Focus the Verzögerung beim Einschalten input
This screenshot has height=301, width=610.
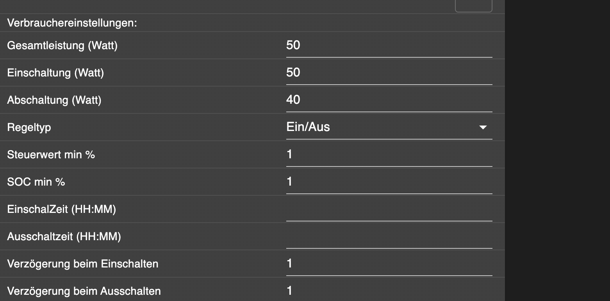click(389, 264)
